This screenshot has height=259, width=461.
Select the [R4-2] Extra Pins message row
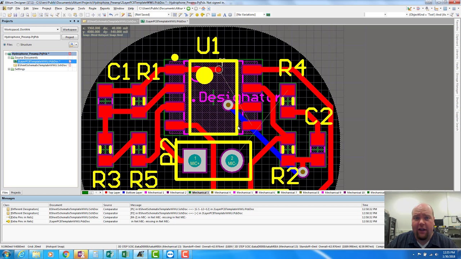193,217
